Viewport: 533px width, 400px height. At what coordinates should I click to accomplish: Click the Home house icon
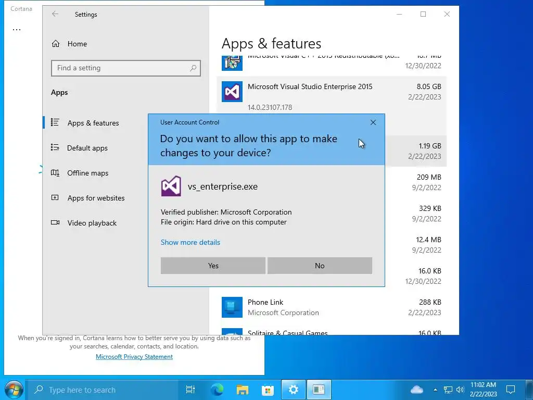[x=56, y=44]
